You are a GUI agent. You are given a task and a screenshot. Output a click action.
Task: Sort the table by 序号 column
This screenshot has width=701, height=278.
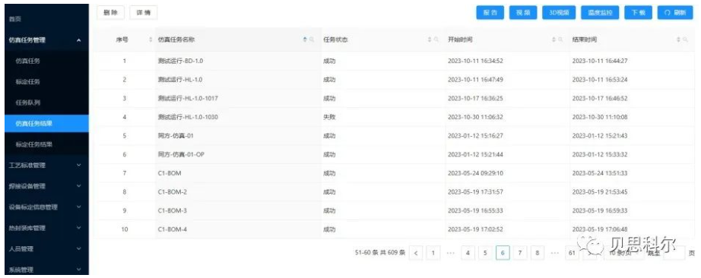[151, 39]
